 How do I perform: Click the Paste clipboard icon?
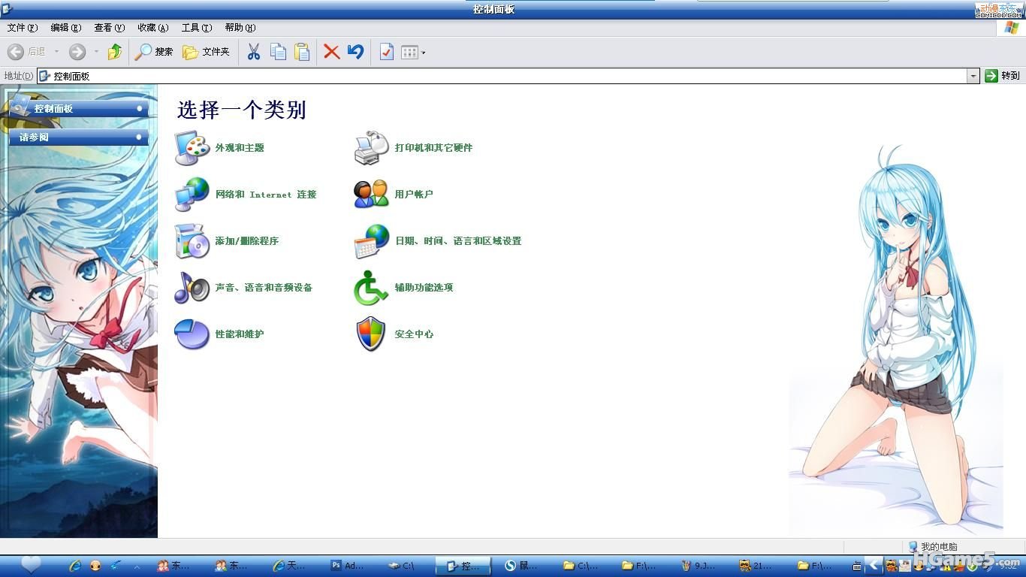[x=302, y=52]
